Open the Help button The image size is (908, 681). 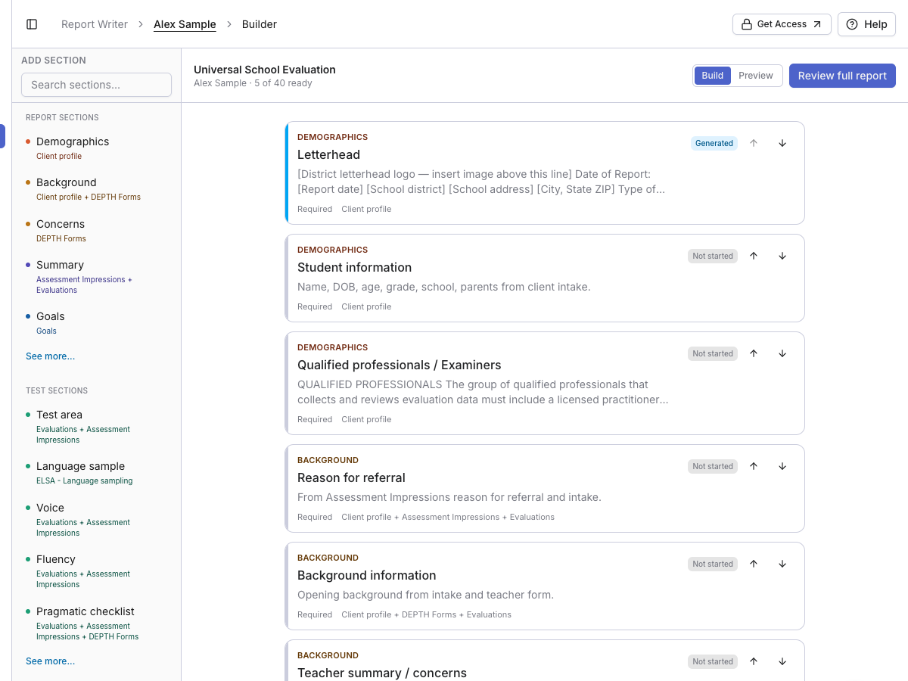point(866,24)
